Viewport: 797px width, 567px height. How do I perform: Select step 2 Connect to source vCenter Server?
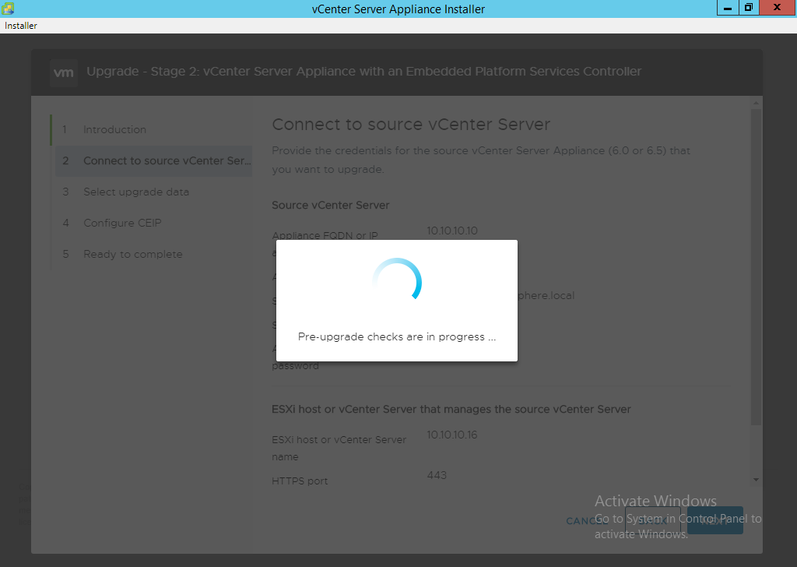coord(153,160)
